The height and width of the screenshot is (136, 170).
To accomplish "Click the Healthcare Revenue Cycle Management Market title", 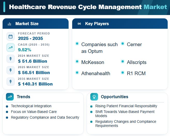I will pos(88,7).
